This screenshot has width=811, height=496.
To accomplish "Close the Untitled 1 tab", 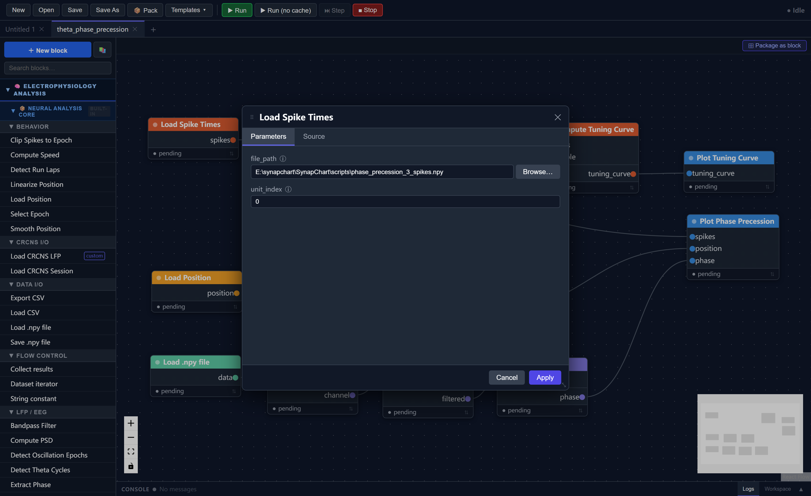I will click(x=41, y=29).
